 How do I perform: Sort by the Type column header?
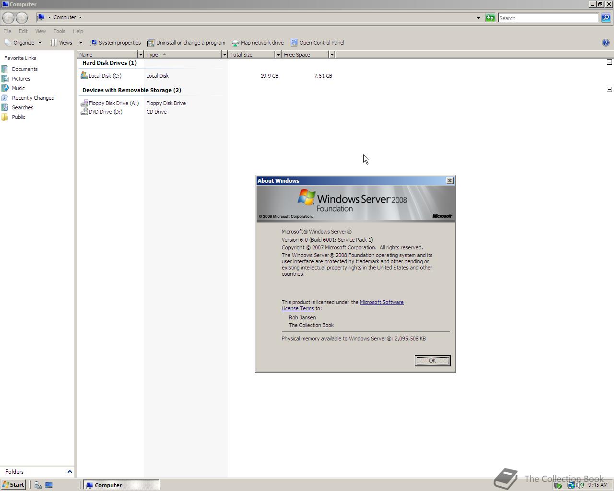tap(183, 55)
